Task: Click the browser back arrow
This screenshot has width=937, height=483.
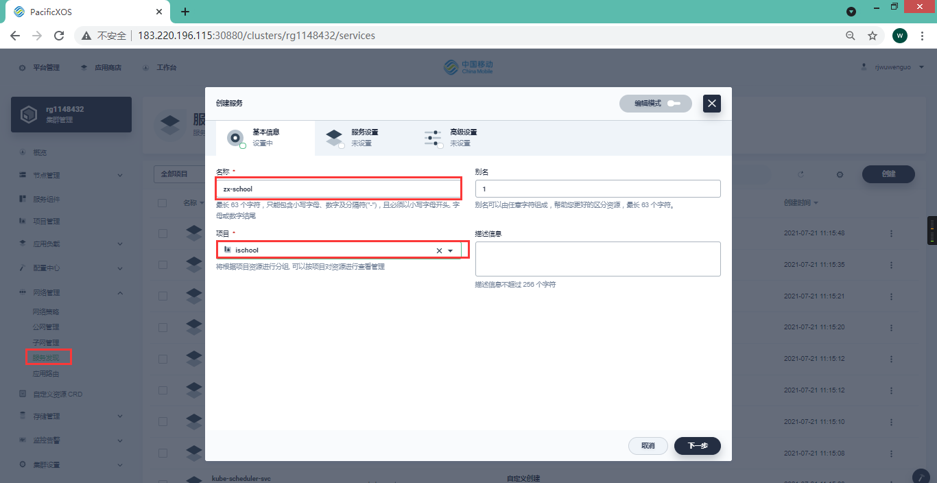Action: [x=15, y=36]
